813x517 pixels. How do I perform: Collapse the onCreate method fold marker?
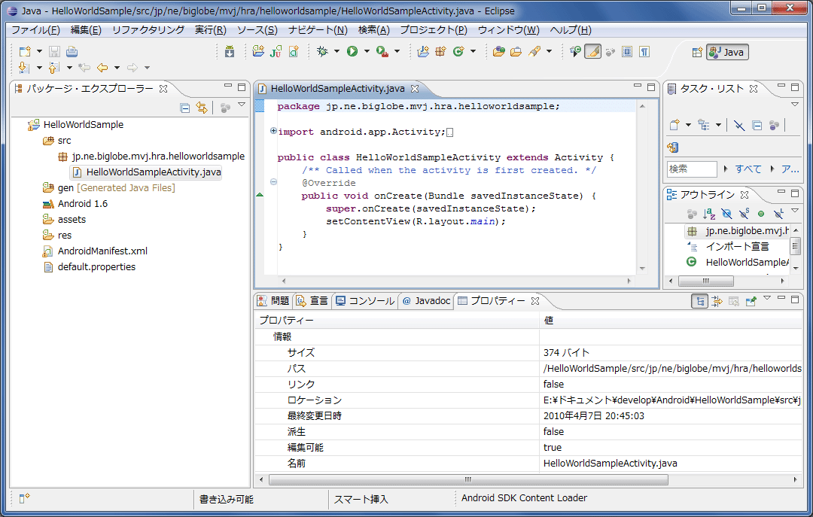[273, 181]
